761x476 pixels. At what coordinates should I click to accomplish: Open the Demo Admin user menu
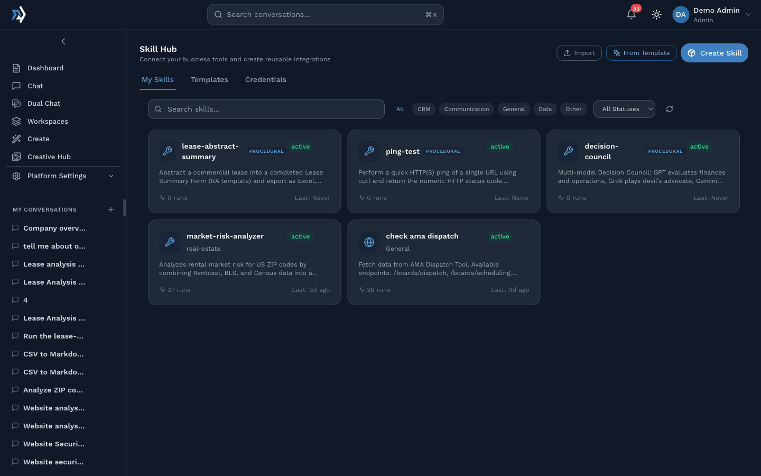(x=711, y=15)
